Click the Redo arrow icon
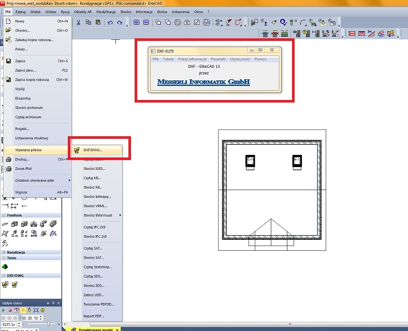This screenshot has width=408, height=331. click(x=120, y=23)
